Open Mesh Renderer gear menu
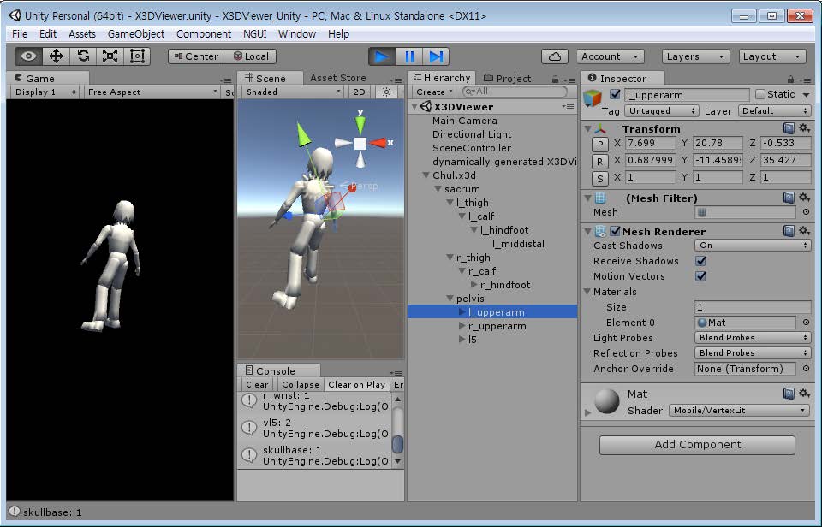822x527 pixels. pos(805,230)
